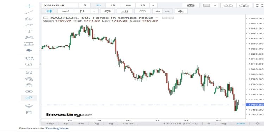264x132 pixels.
Task: Select the long position prediction tool
Action: [x=29, y=44]
